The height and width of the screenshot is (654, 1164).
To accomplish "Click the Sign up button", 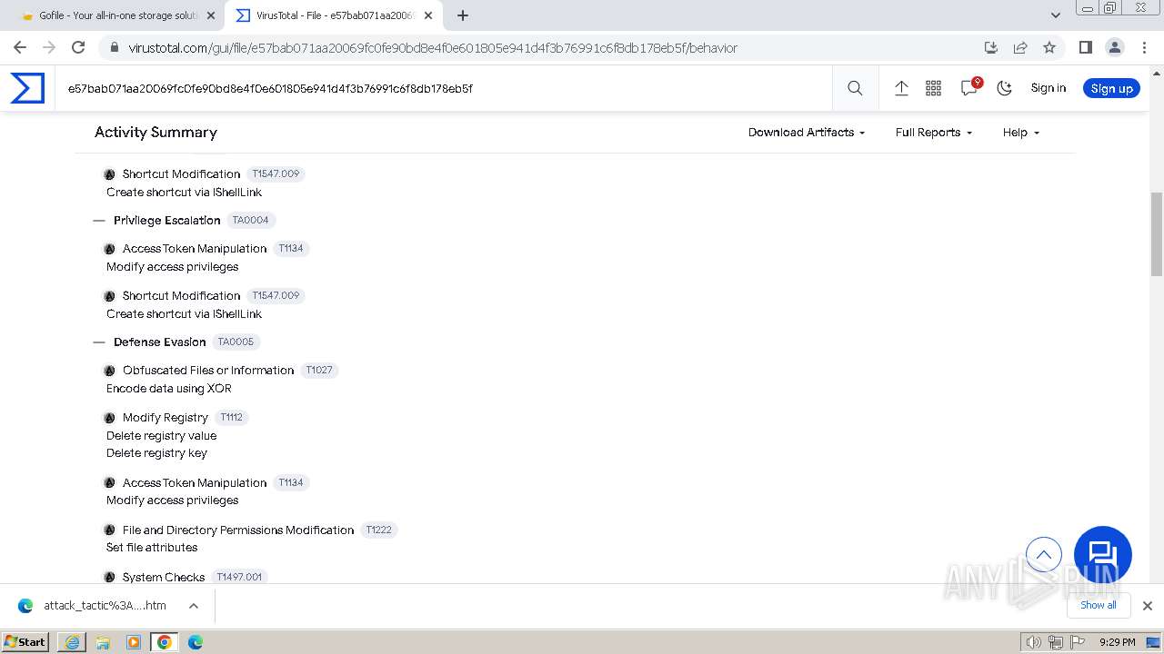I will [x=1111, y=88].
